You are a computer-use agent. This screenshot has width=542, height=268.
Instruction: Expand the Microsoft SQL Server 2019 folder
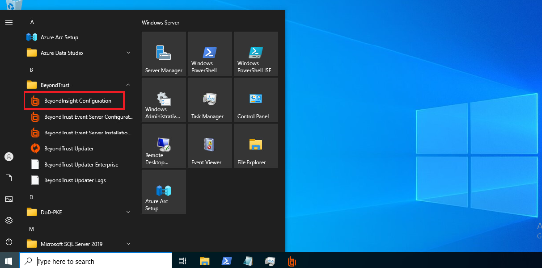click(79, 244)
